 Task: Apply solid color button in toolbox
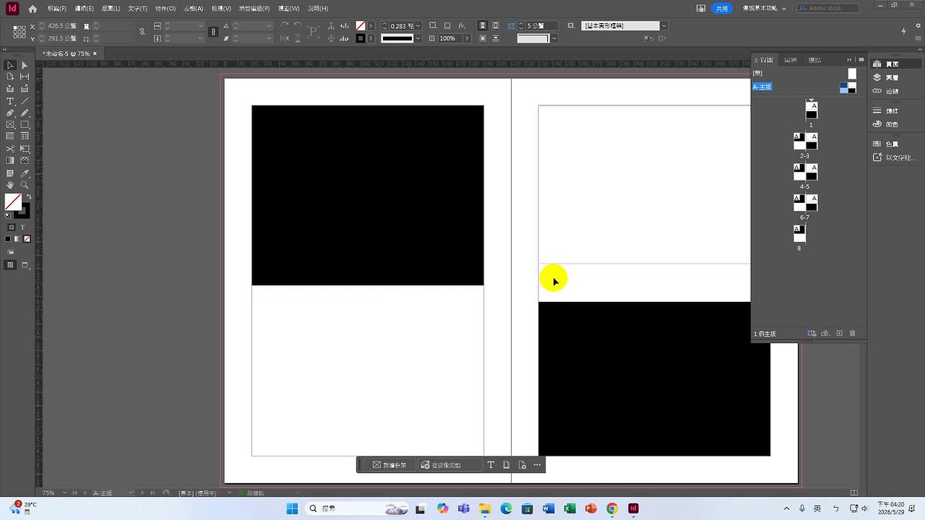pyautogui.click(x=8, y=238)
